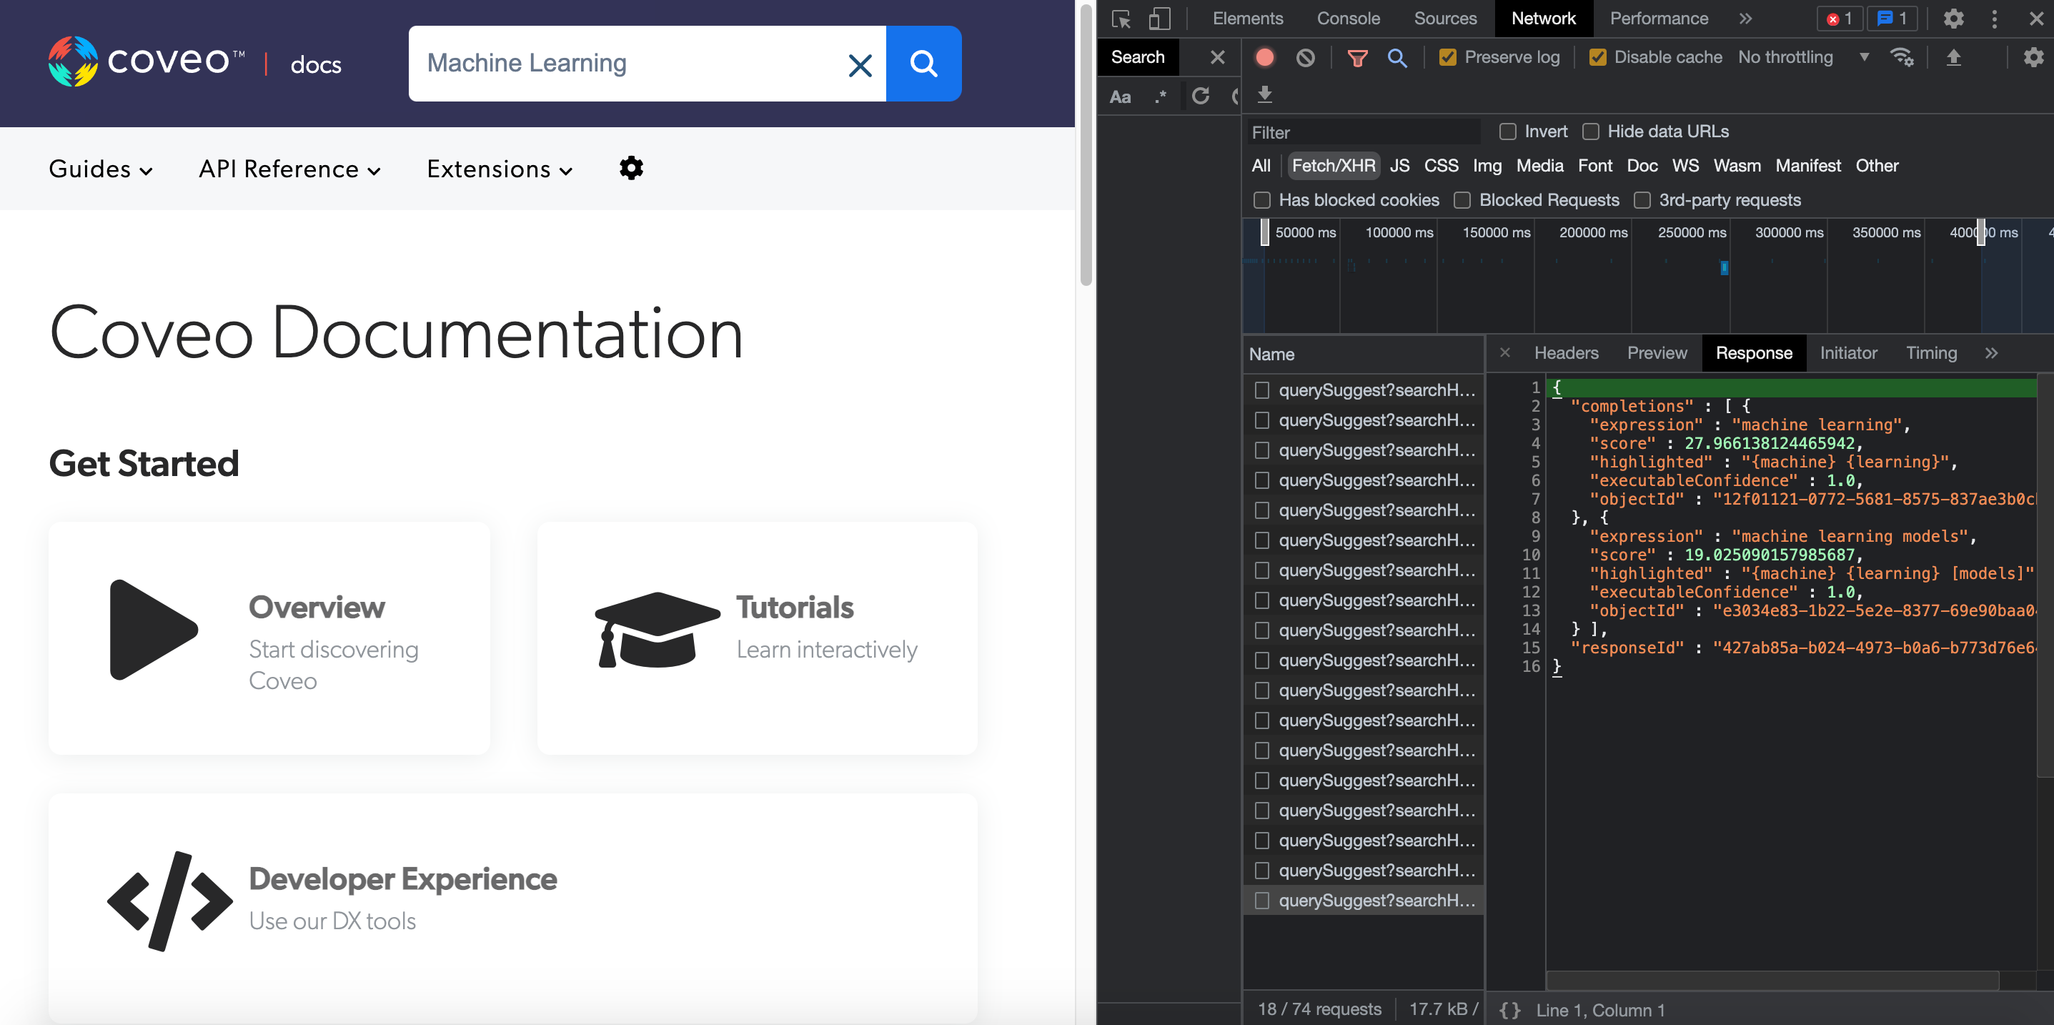Open the DevTools three-dot customize menu
Viewport: 2054px width, 1025px height.
(x=1994, y=19)
